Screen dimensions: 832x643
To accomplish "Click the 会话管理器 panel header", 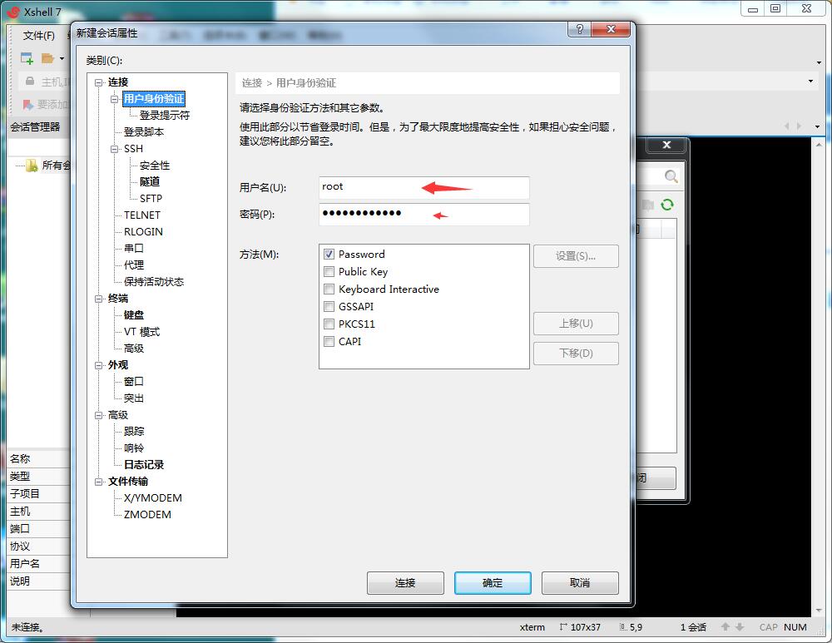I will [x=36, y=126].
